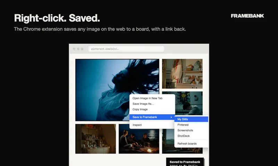Click the Saved to Framebank notification
The height and width of the screenshot is (166, 278).
pyautogui.click(x=185, y=162)
